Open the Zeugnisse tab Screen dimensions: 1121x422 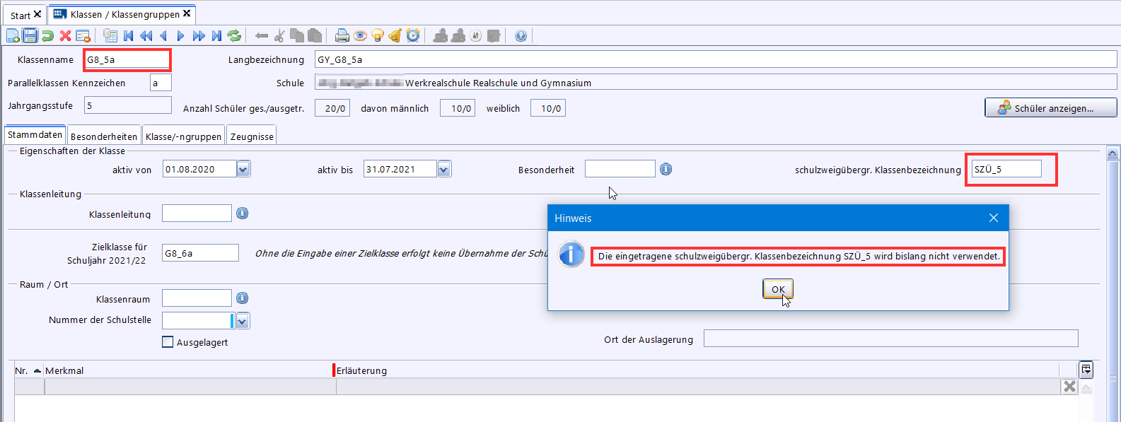point(252,136)
